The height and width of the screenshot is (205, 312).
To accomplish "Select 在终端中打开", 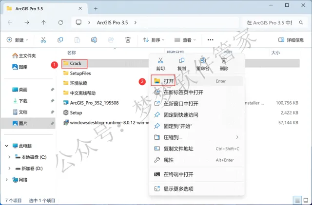I will pyautogui.click(x=197, y=174).
